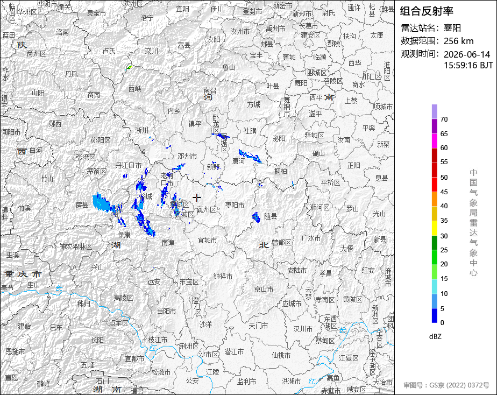Viewport: 497px width, 395px height.
Task: Click the 'dBZ' unit label
Action: (435, 337)
